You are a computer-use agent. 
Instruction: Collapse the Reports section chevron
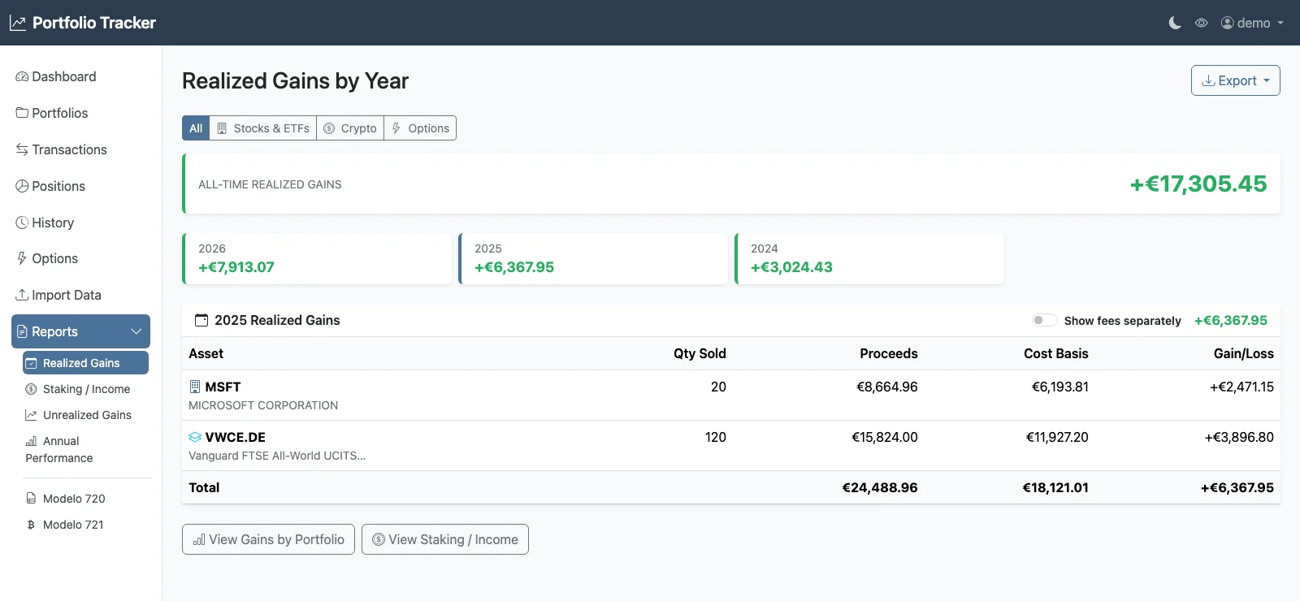136,331
